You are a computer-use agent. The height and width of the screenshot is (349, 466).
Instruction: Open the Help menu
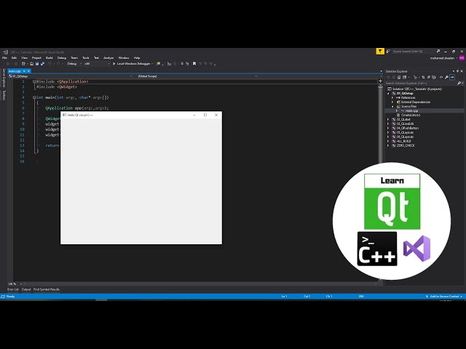[137, 58]
